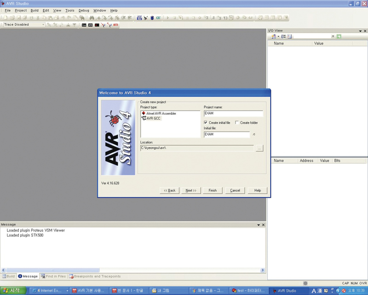This screenshot has height=295, width=368.
Task: Open the Build menu
Action: point(34,10)
